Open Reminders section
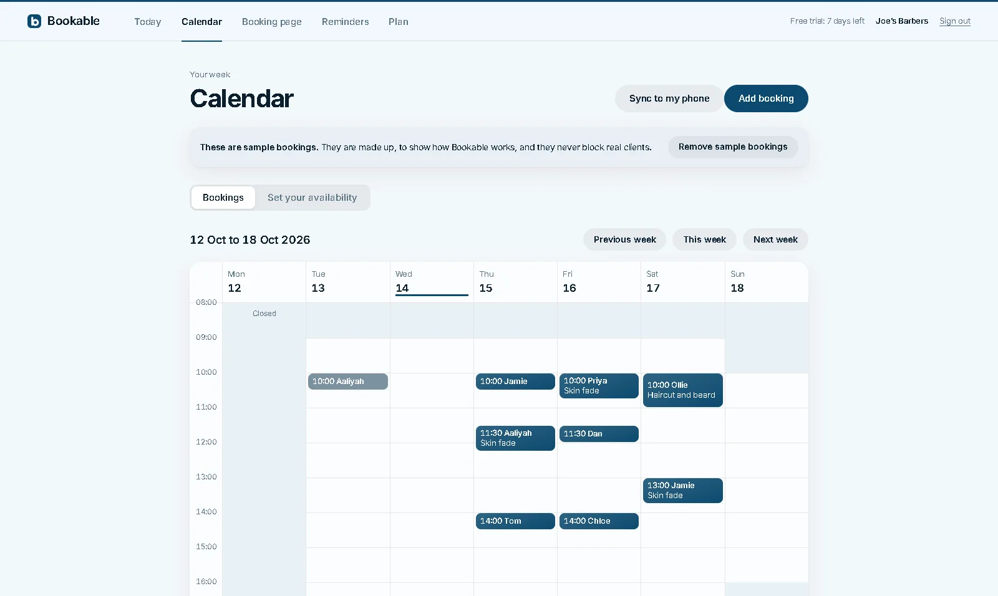 346,22
